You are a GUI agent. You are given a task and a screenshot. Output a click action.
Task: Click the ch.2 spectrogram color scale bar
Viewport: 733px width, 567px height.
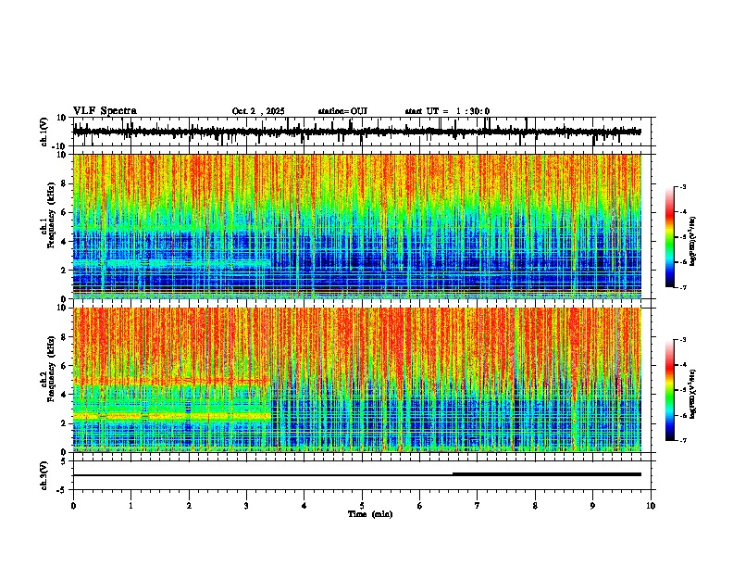669,390
